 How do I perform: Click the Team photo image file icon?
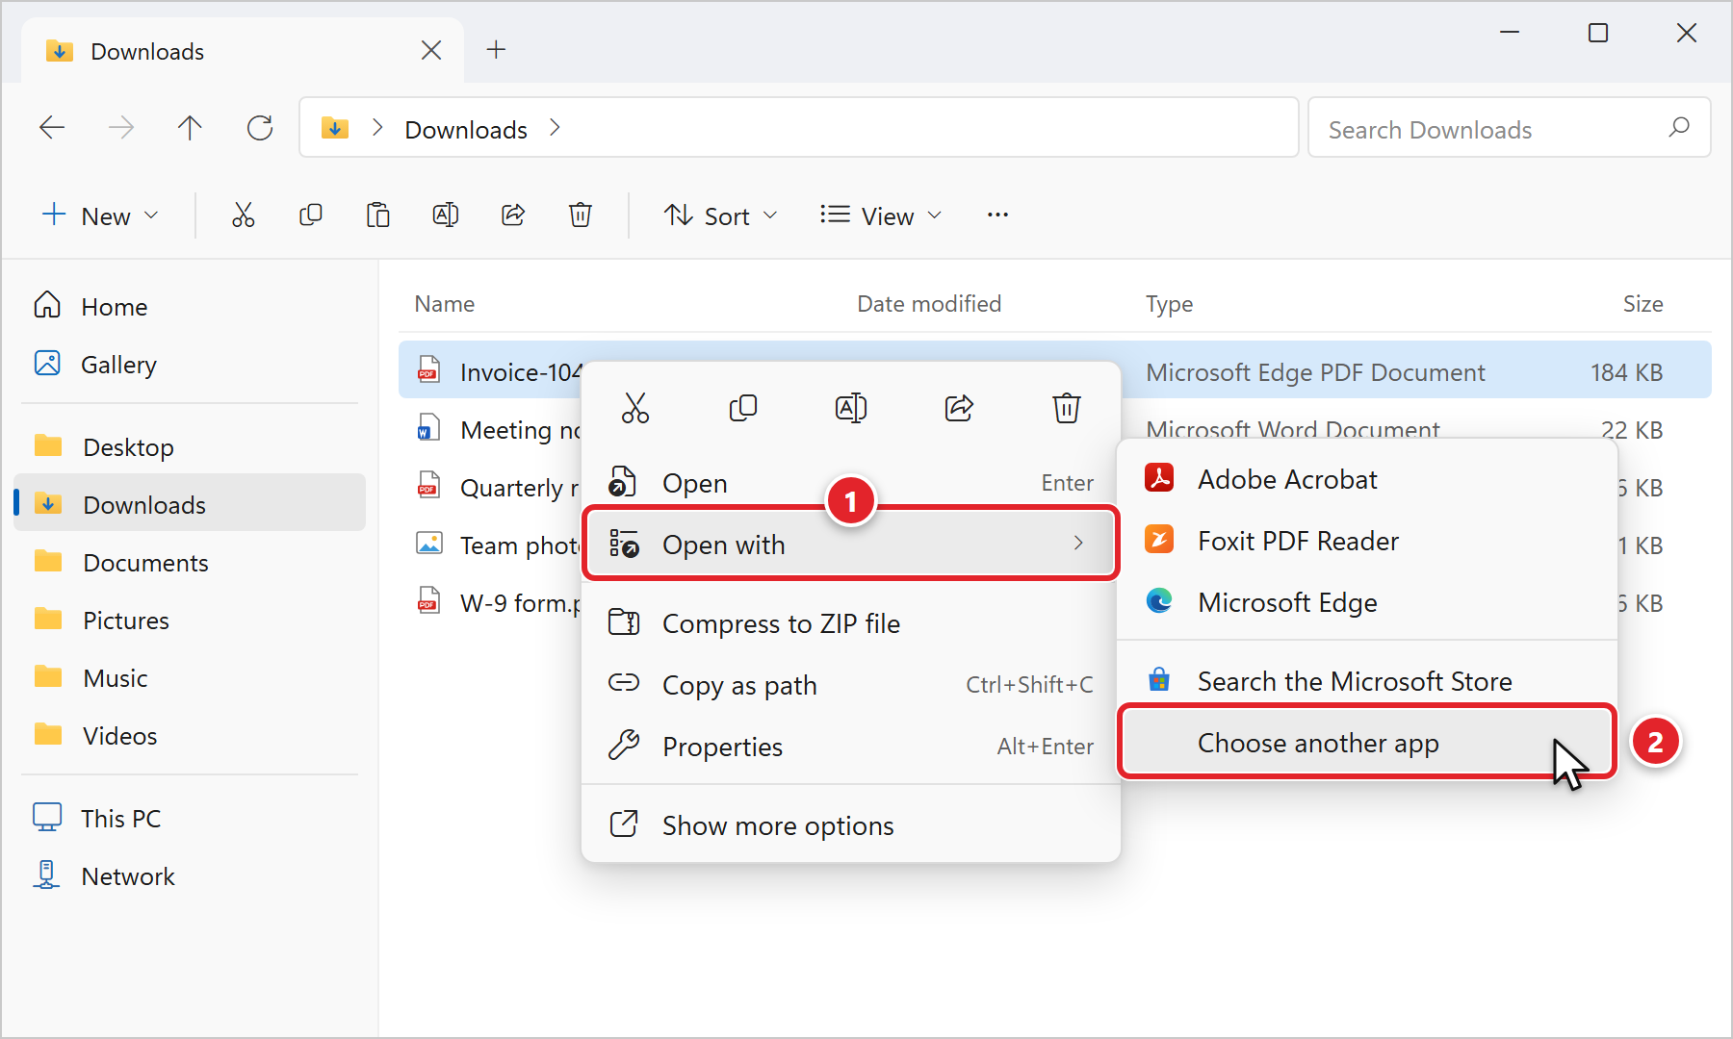(428, 544)
